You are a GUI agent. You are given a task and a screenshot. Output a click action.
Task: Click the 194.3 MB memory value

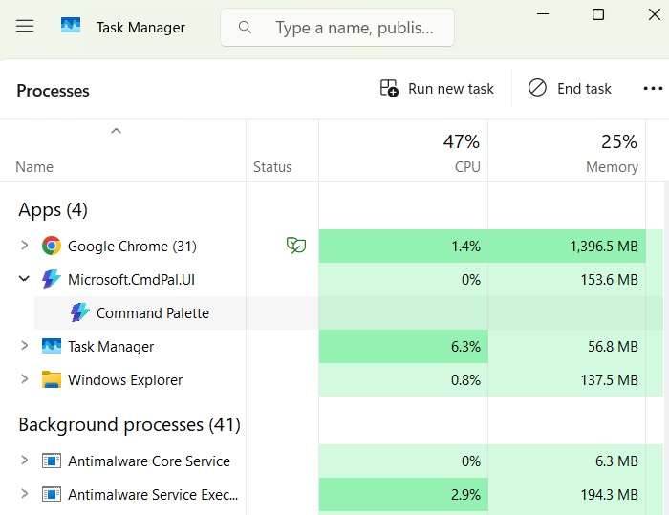609,495
